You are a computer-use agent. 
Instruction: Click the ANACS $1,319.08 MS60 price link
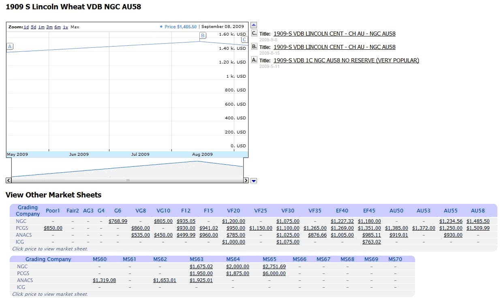[104, 280]
